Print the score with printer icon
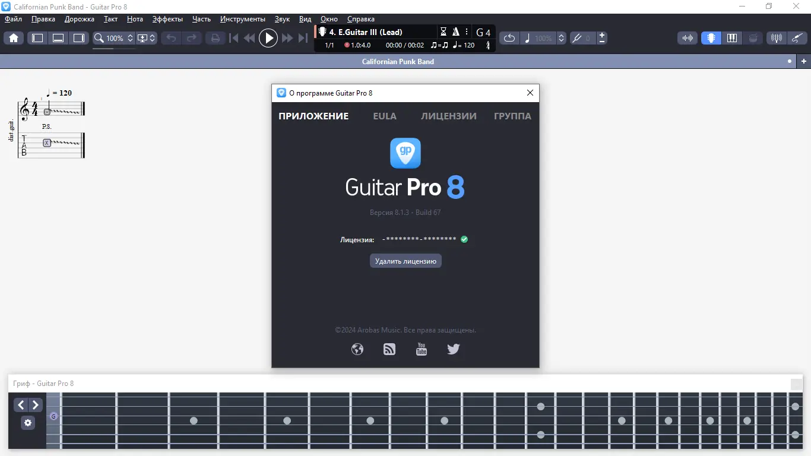The height and width of the screenshot is (456, 811). 216,38
